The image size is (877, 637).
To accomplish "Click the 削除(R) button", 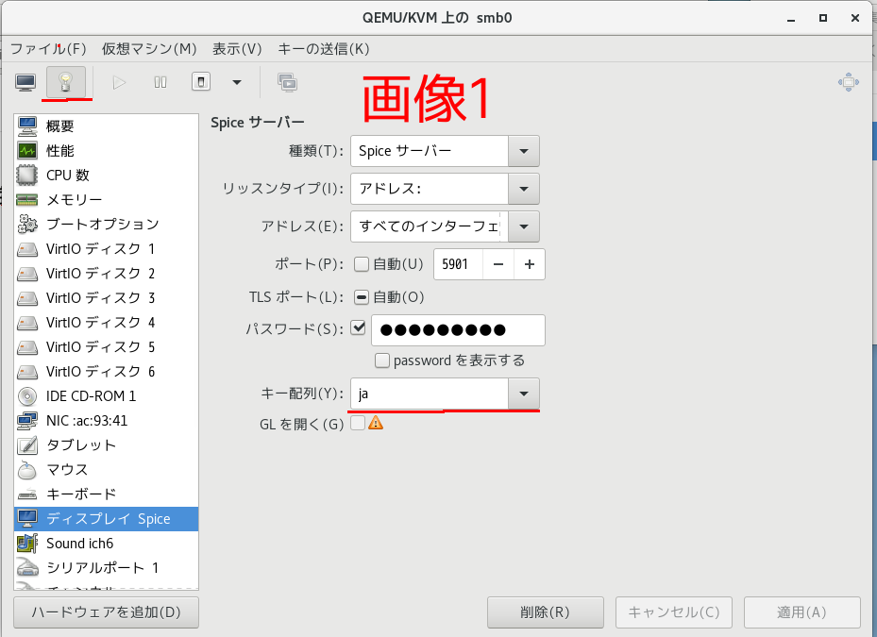I will [x=546, y=612].
